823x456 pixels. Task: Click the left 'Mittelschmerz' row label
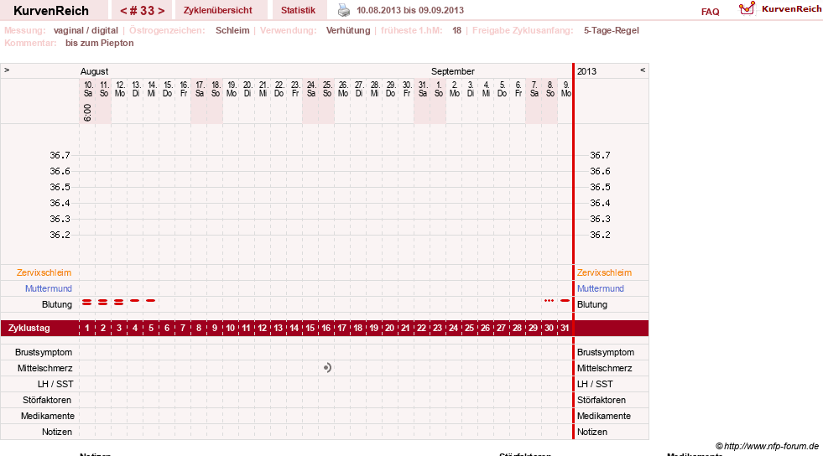[44, 368]
